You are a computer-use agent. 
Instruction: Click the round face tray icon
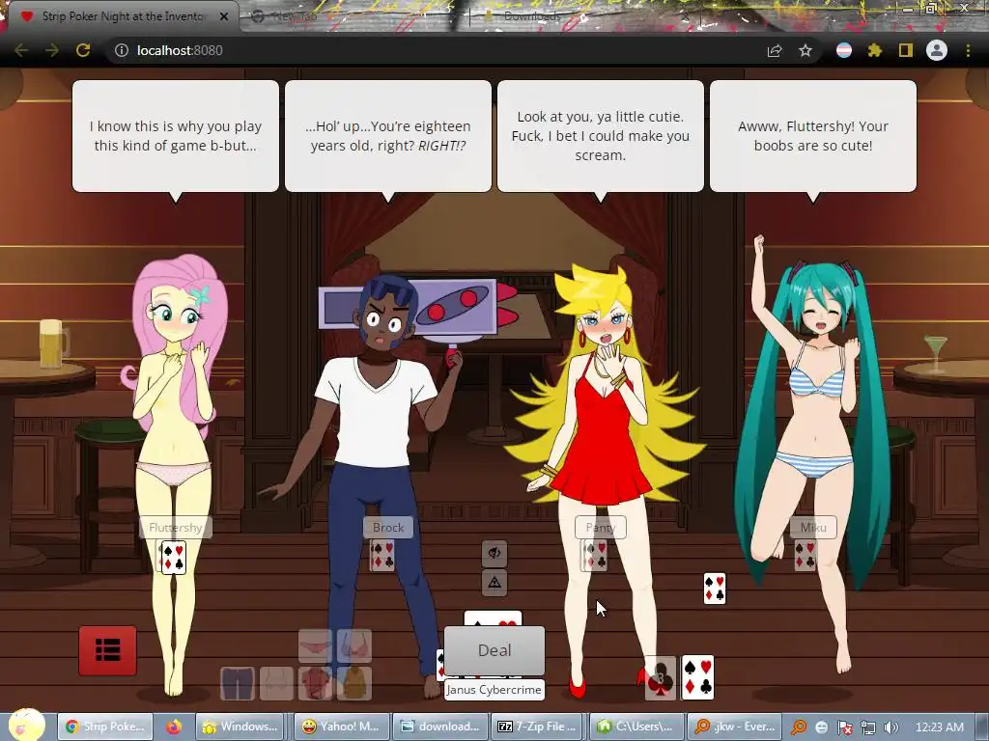[x=821, y=727]
